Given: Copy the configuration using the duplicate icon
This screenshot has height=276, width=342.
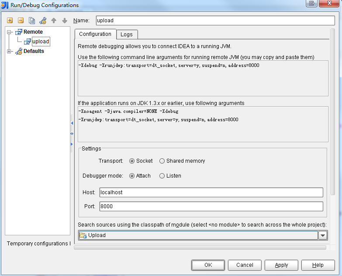Looking at the screenshot, I should click(32, 21).
